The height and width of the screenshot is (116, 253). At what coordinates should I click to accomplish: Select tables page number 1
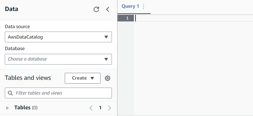[x=100, y=108]
